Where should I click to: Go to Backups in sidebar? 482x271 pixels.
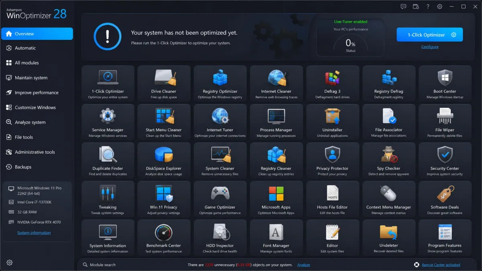(x=37, y=167)
